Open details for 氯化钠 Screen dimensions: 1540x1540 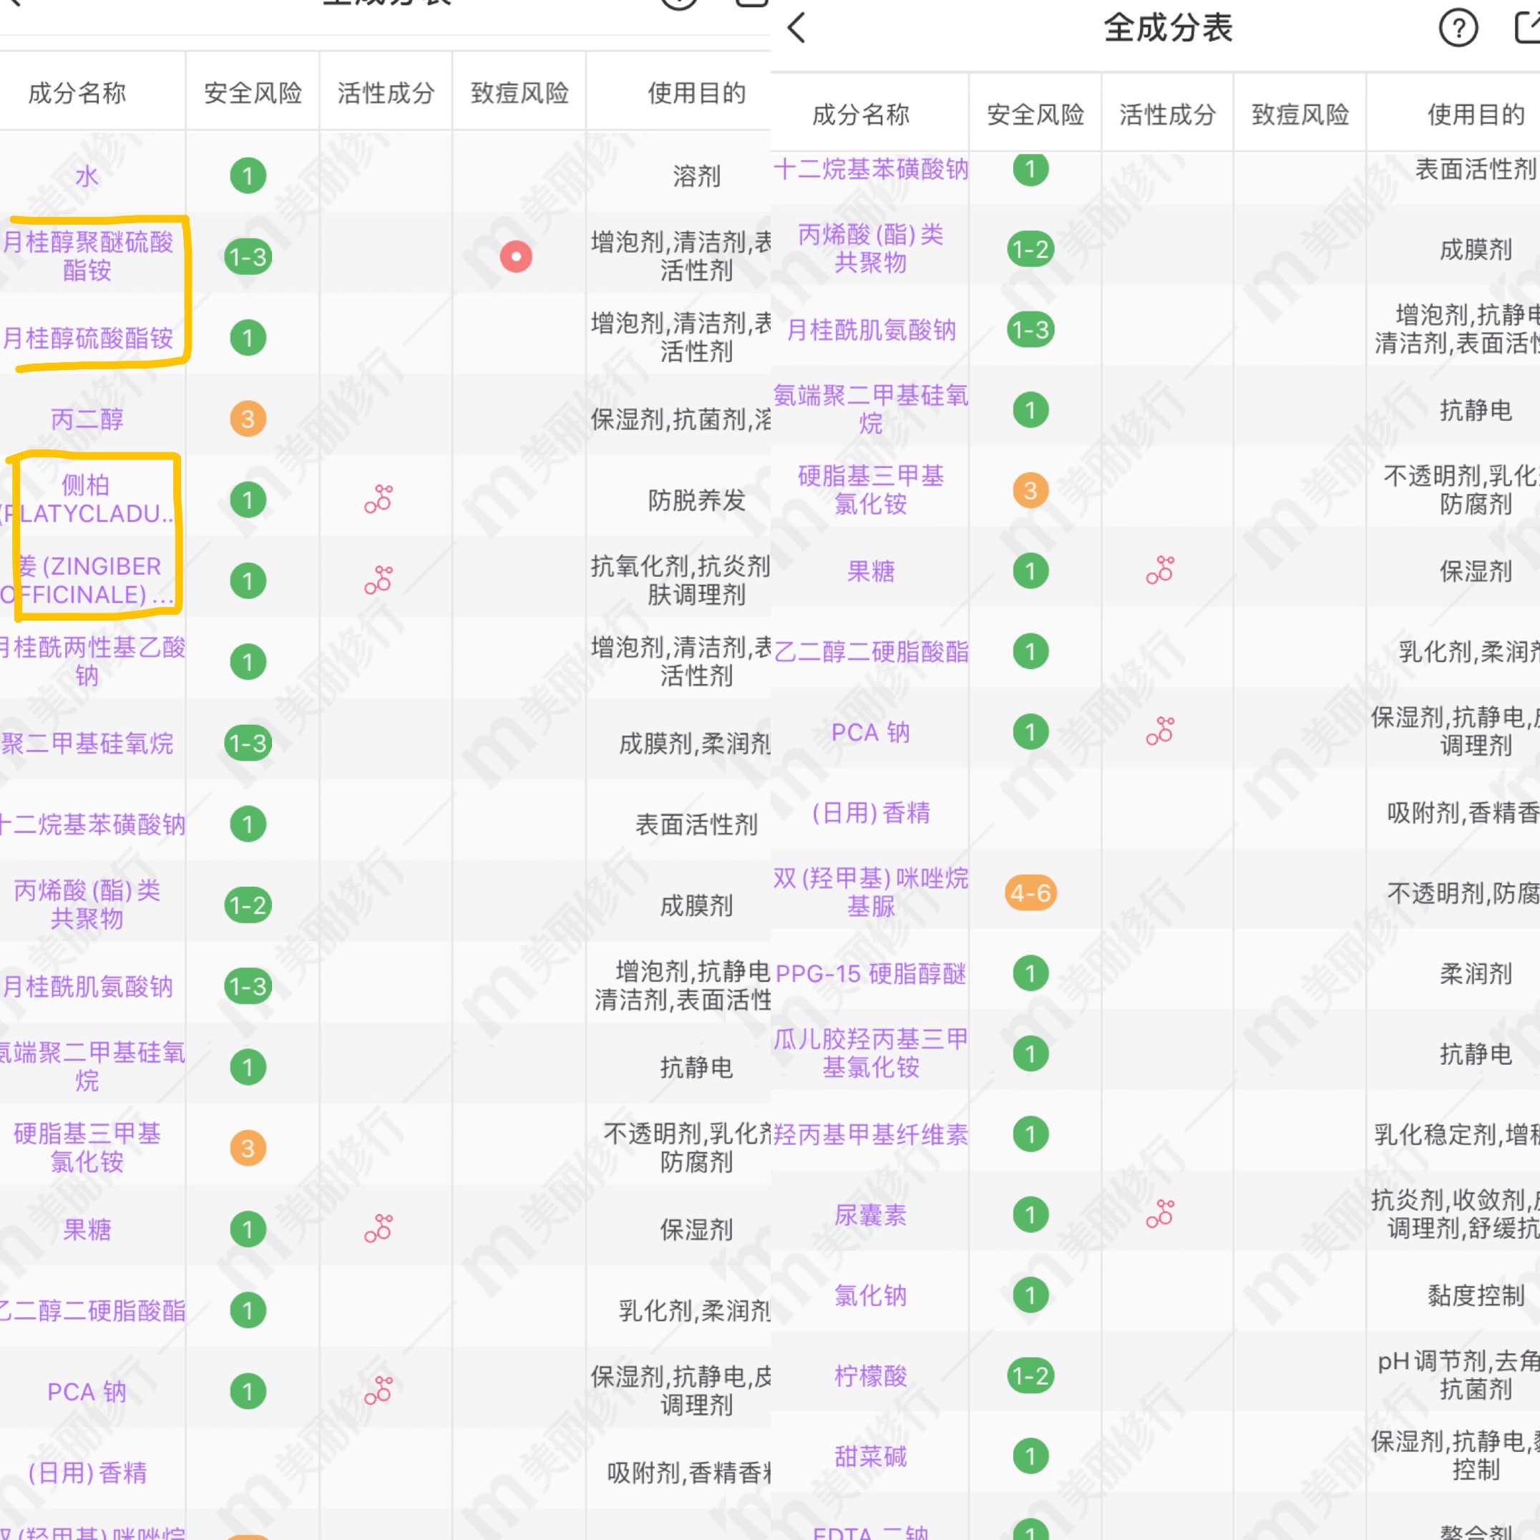pyautogui.click(x=870, y=1296)
